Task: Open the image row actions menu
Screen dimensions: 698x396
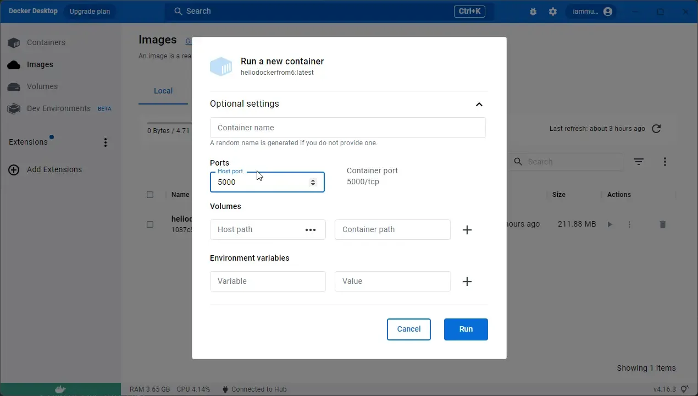Action: 629,224
